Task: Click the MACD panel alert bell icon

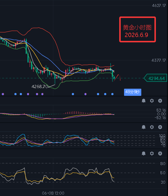Action: [144, 101]
